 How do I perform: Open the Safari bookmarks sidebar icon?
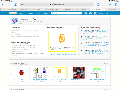(x=16, y=5)
